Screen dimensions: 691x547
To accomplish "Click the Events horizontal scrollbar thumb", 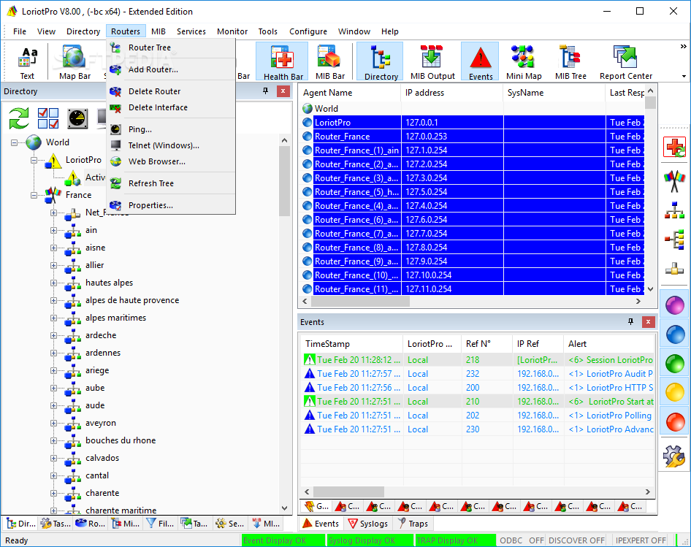I will point(348,492).
